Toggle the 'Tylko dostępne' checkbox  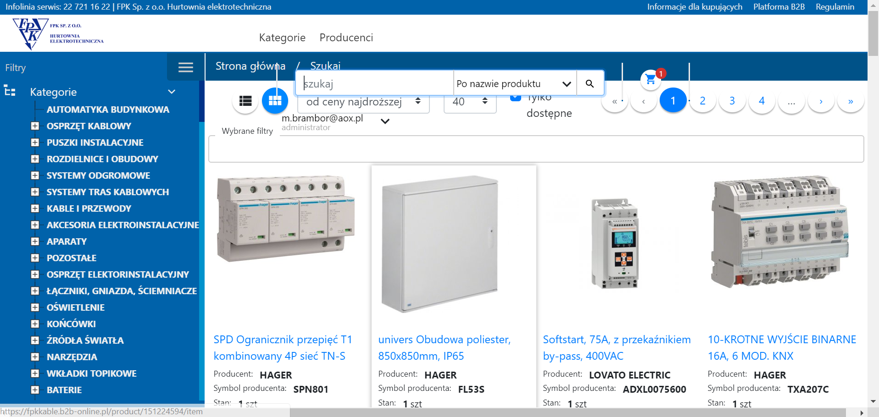(x=516, y=97)
